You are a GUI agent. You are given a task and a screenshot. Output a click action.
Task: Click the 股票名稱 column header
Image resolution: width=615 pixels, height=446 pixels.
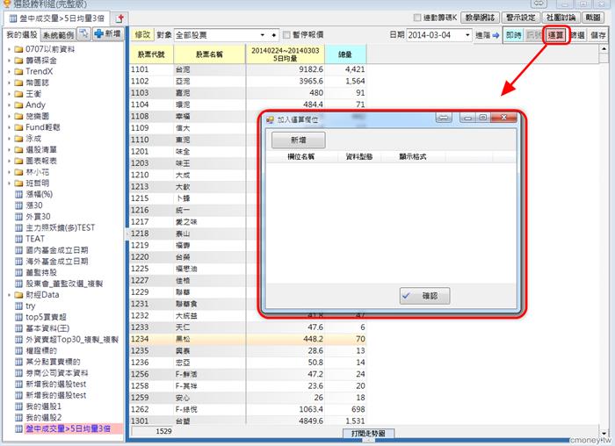(x=209, y=54)
